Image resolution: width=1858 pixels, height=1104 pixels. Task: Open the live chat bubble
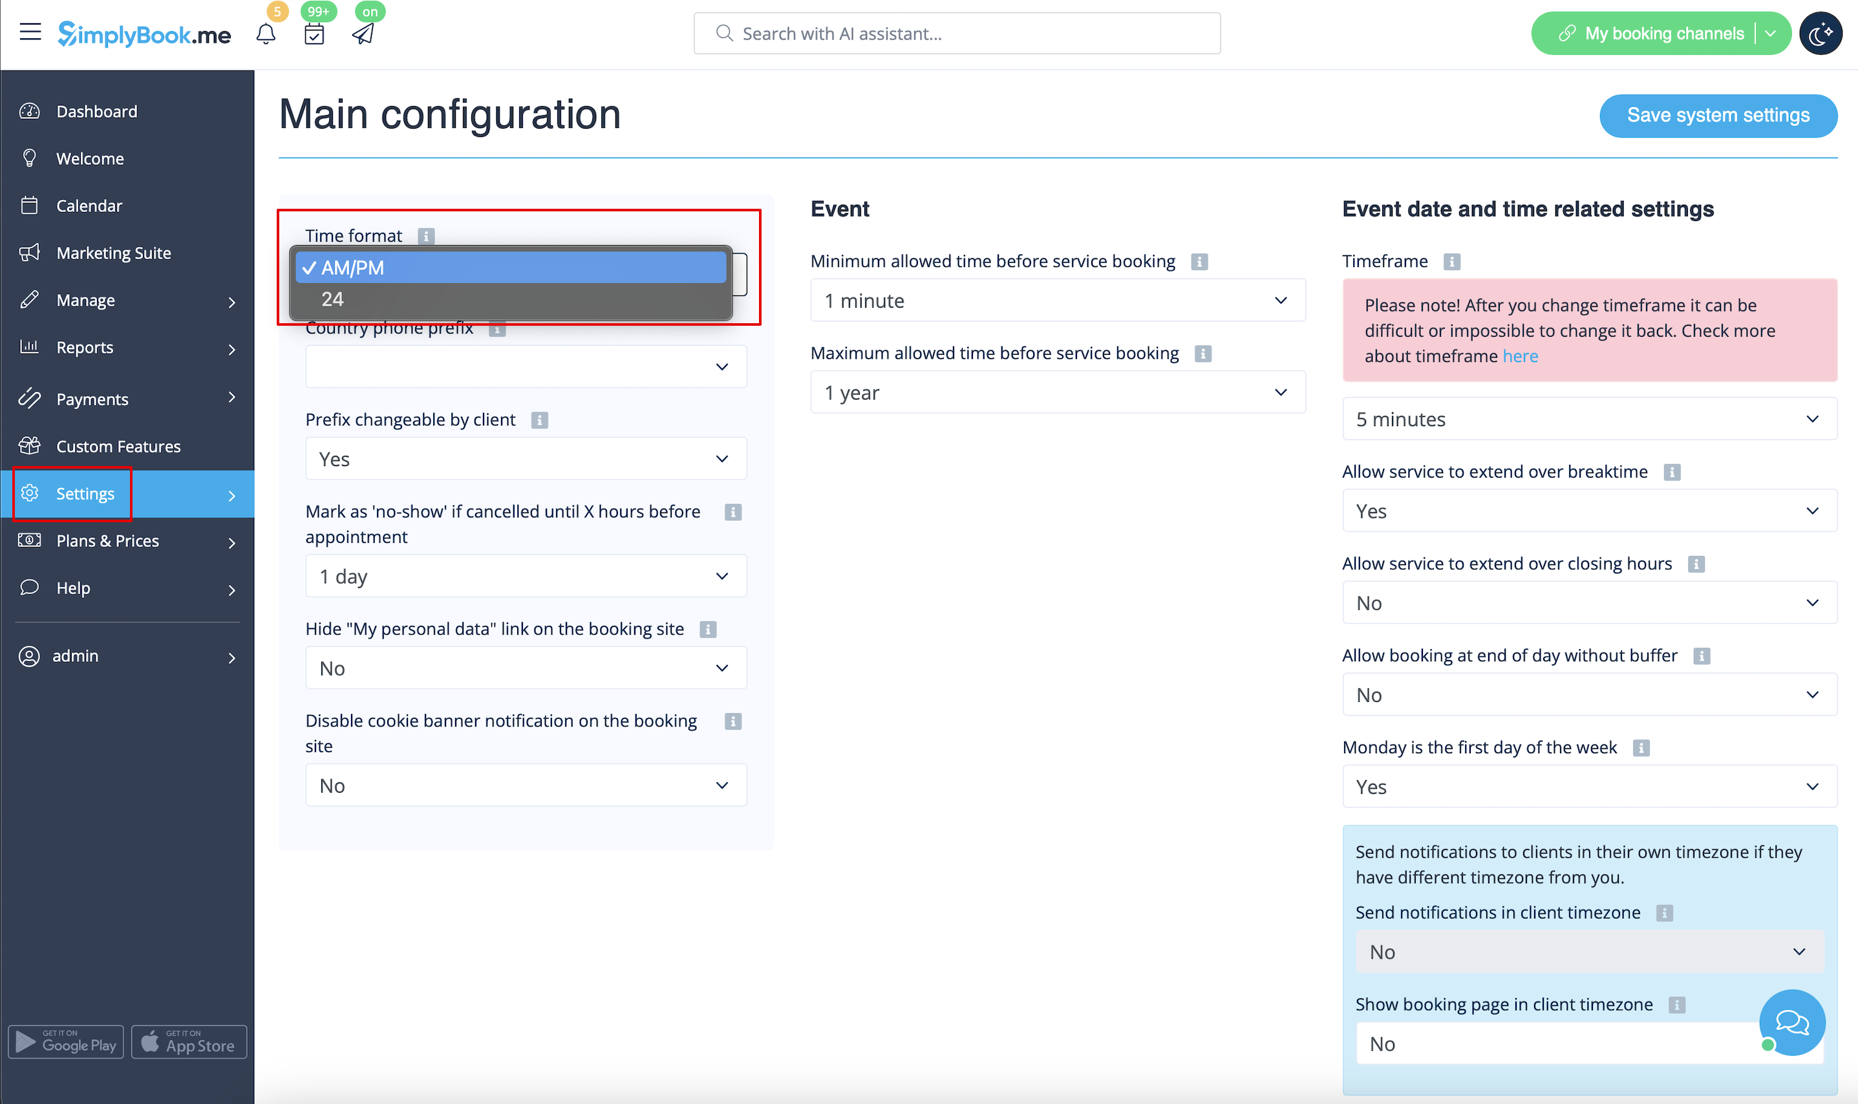1792,1022
